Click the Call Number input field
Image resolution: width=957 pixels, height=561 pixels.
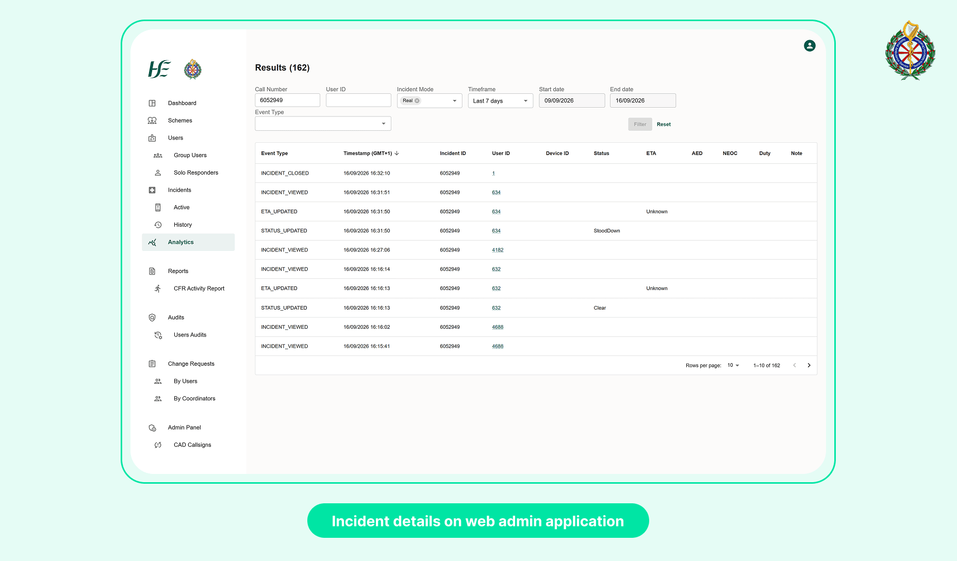coord(288,100)
